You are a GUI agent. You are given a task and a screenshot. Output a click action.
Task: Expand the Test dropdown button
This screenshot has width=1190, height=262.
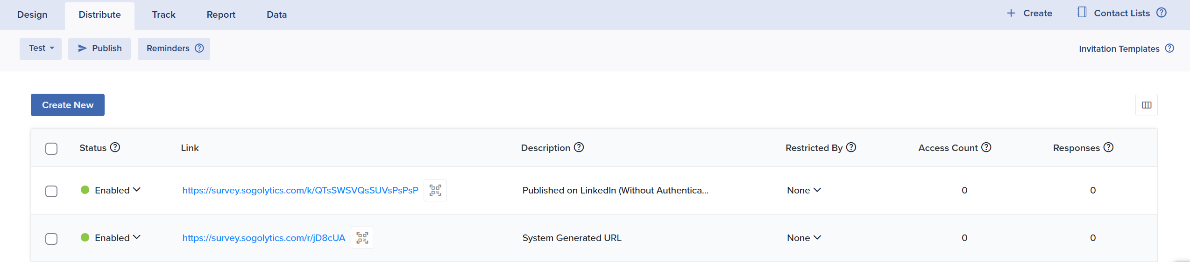[x=41, y=48]
